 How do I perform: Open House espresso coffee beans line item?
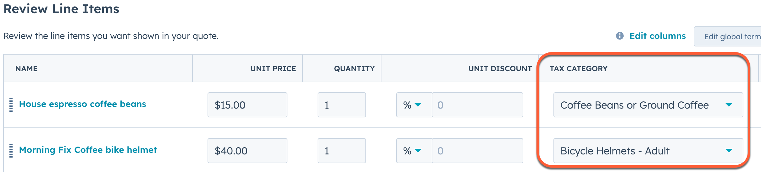[82, 104]
